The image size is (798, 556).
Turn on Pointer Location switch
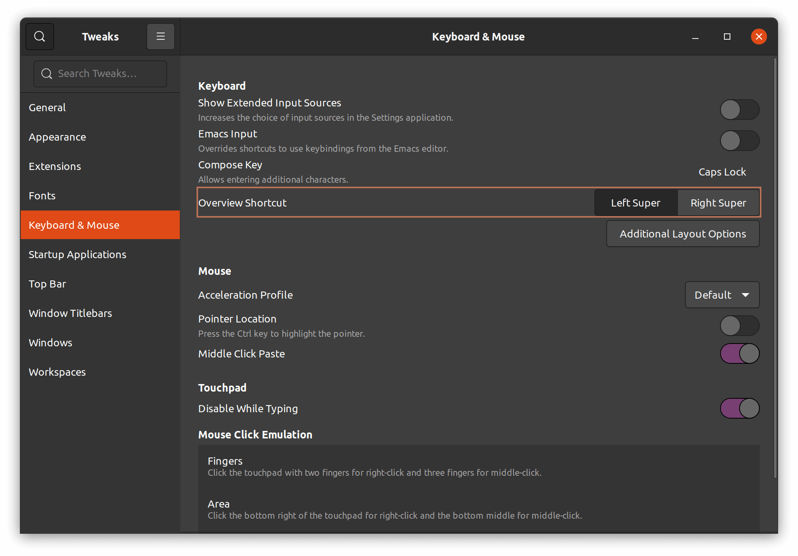click(739, 326)
